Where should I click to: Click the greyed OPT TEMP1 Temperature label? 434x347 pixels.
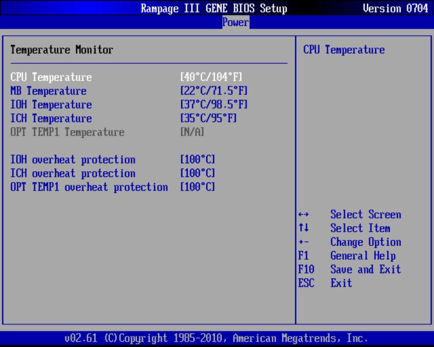click(68, 132)
